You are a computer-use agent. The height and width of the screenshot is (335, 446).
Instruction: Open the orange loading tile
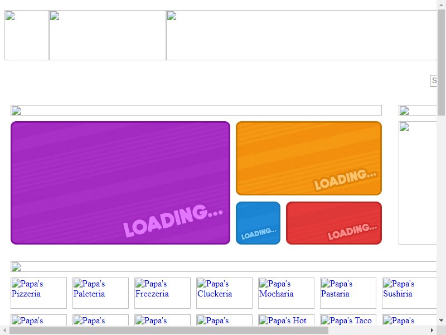click(x=309, y=159)
